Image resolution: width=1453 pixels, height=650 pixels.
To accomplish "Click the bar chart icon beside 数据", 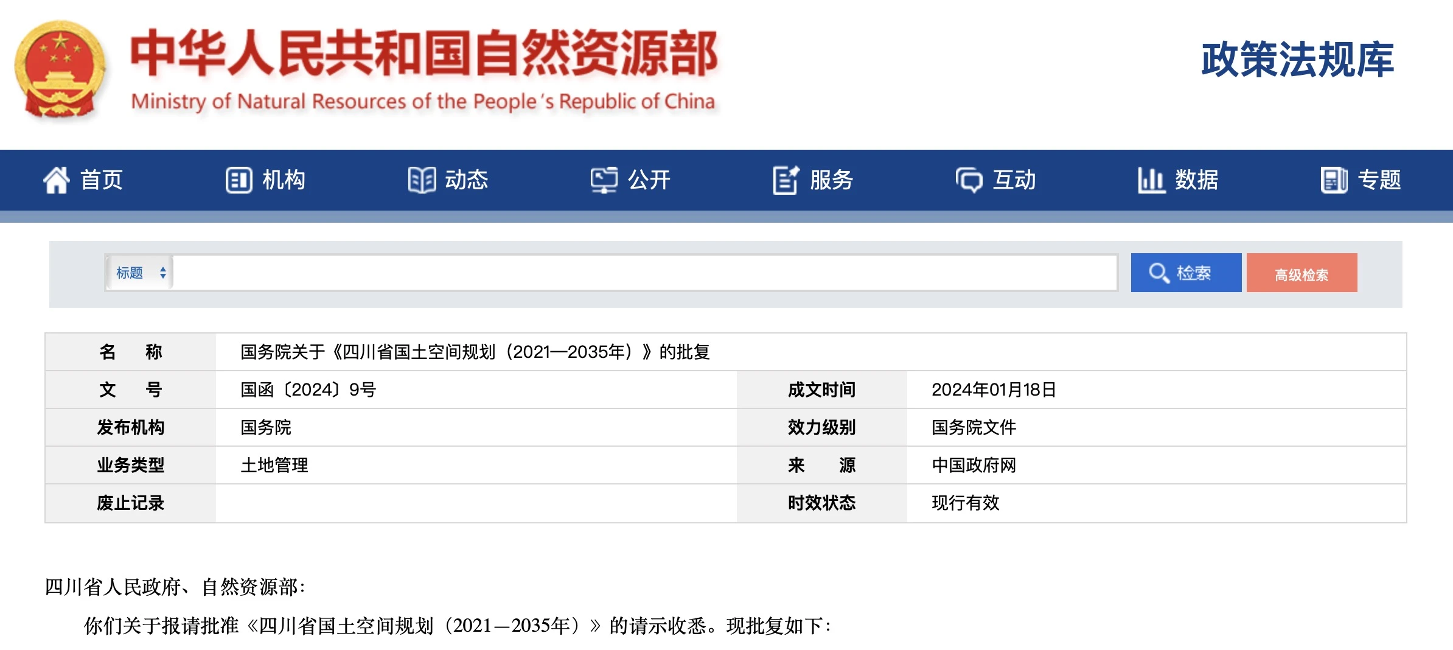I will click(x=1151, y=180).
